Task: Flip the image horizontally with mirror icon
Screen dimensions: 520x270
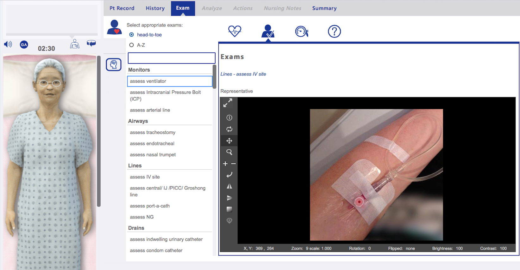Action: (229, 186)
